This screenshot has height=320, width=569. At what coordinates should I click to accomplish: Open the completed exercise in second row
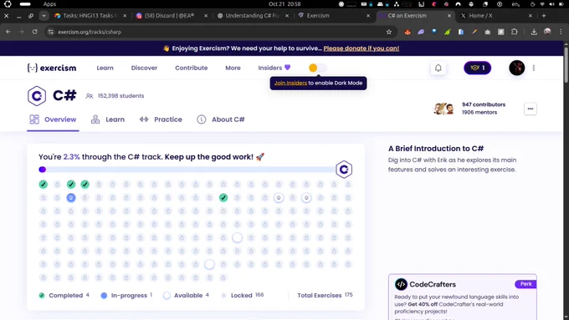point(223,198)
